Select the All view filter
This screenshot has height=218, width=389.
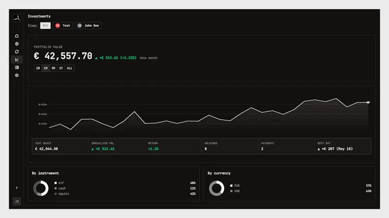(x=45, y=26)
